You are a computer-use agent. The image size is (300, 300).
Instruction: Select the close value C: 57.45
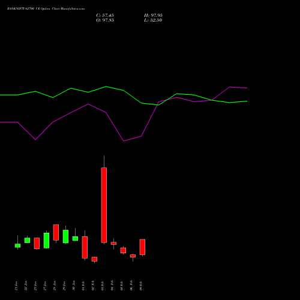(105, 16)
